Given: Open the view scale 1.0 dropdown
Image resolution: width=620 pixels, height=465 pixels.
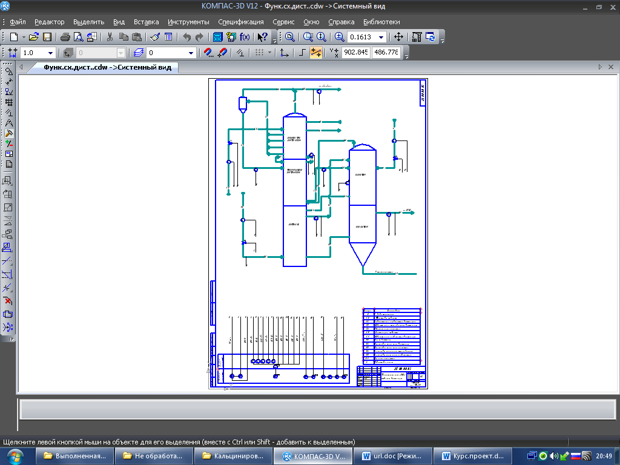Looking at the screenshot, I should [50, 53].
